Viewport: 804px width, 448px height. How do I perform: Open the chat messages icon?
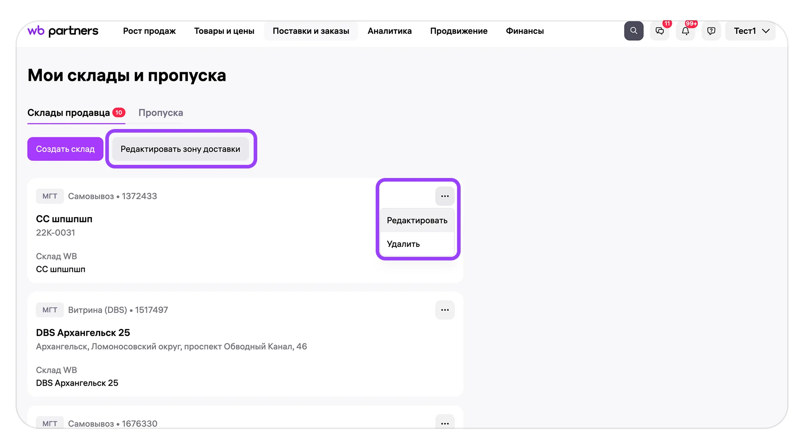pos(660,31)
